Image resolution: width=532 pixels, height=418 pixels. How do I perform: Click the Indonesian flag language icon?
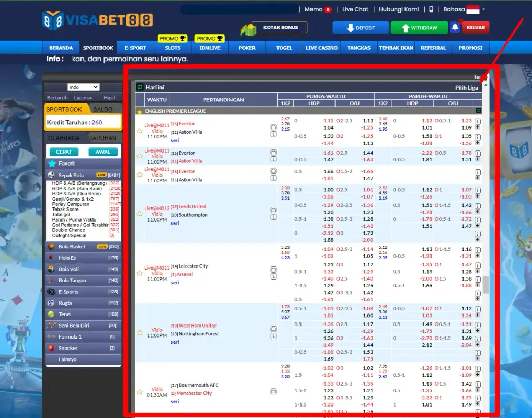point(472,9)
